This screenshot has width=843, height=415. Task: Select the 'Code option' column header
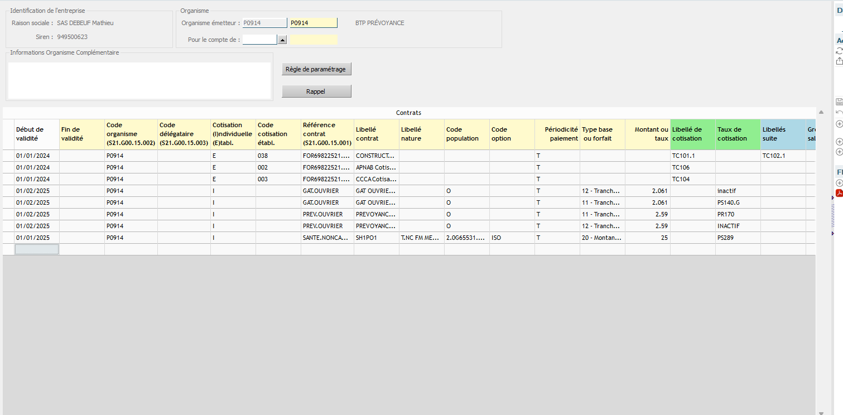pyautogui.click(x=512, y=134)
